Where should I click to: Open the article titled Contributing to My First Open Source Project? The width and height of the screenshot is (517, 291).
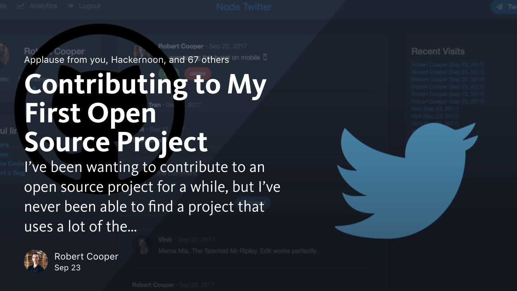145,113
